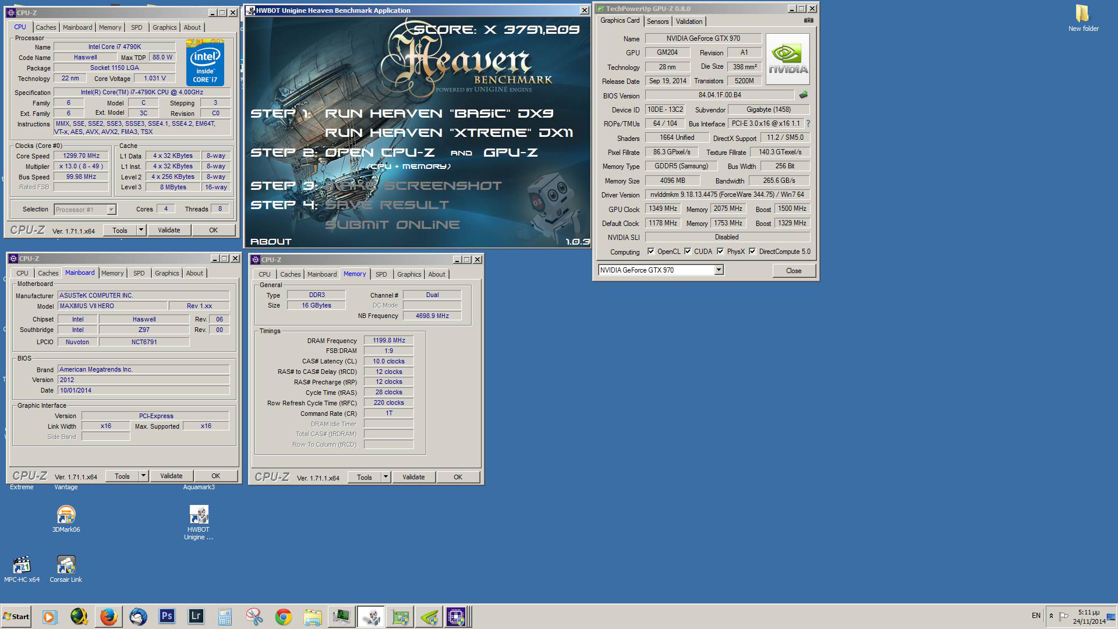Click the NVIDIA logo in GPU-Z
Image resolution: width=1118 pixels, height=629 pixels.
787,59
